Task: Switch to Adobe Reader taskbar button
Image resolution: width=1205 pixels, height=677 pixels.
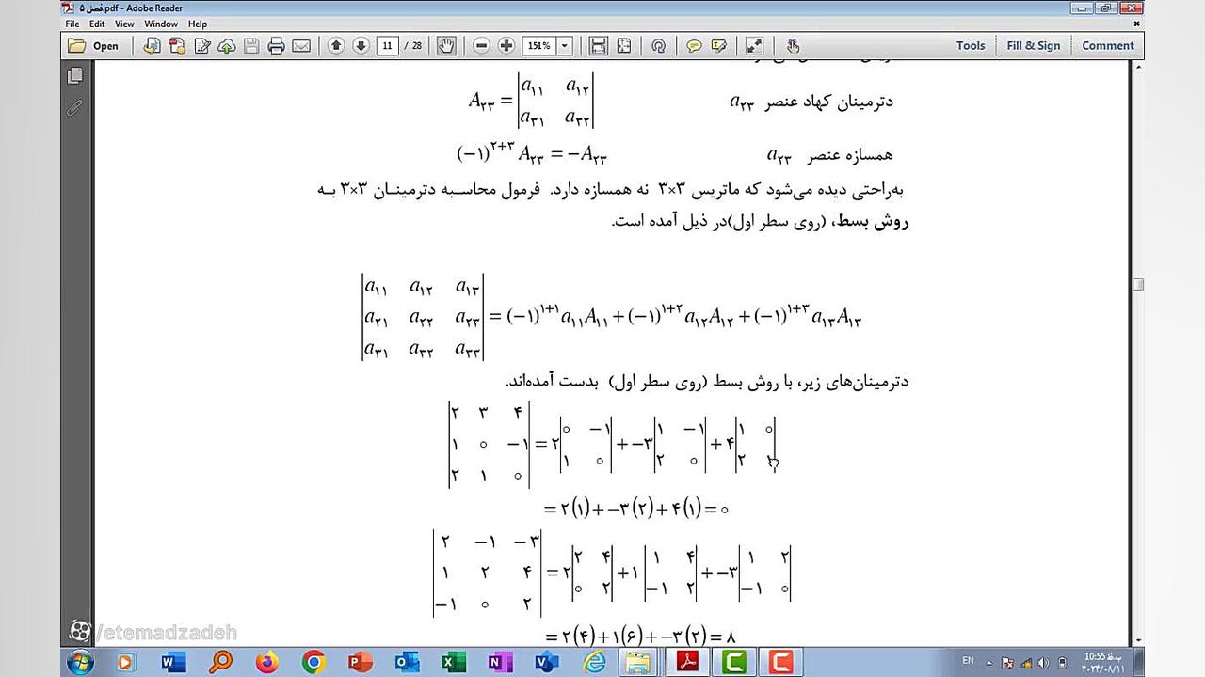Action: point(687,662)
